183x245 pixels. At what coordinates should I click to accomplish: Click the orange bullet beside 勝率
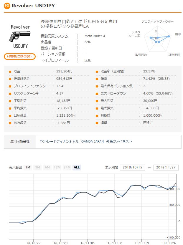(97, 79)
